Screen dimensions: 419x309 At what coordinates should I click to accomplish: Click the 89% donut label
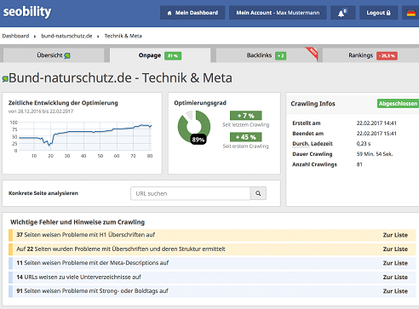198,140
